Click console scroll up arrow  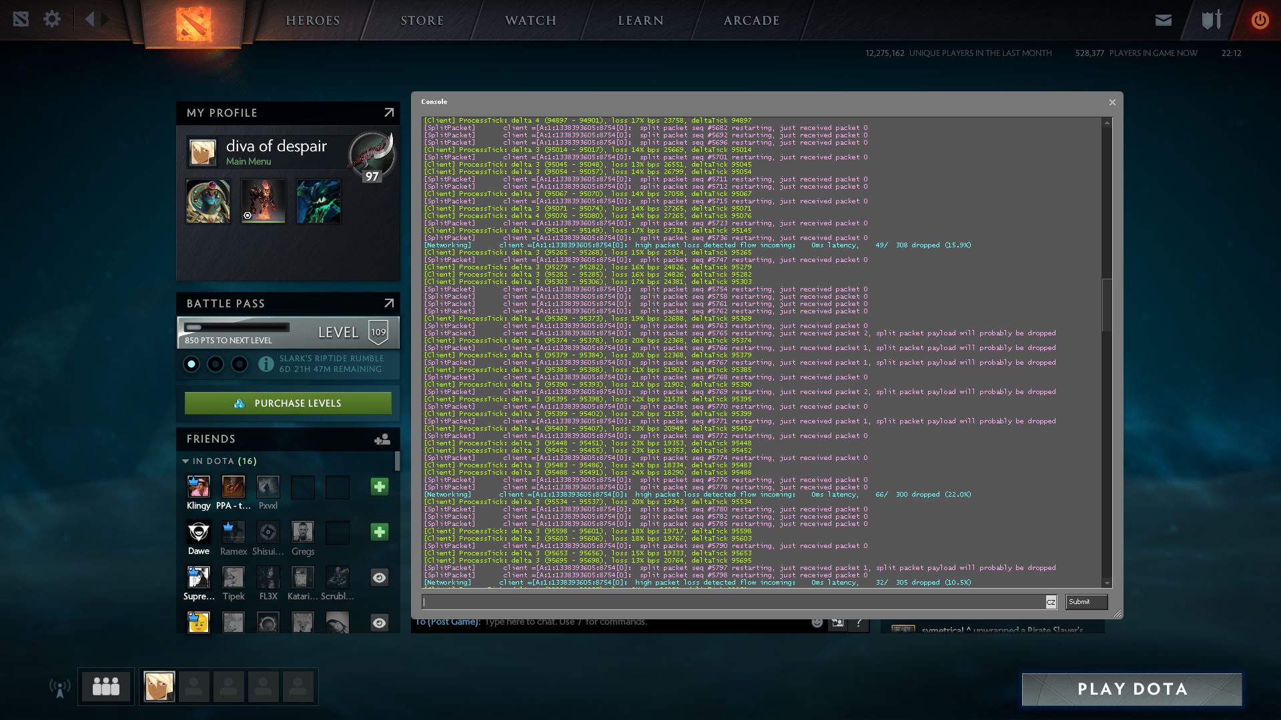tap(1107, 123)
